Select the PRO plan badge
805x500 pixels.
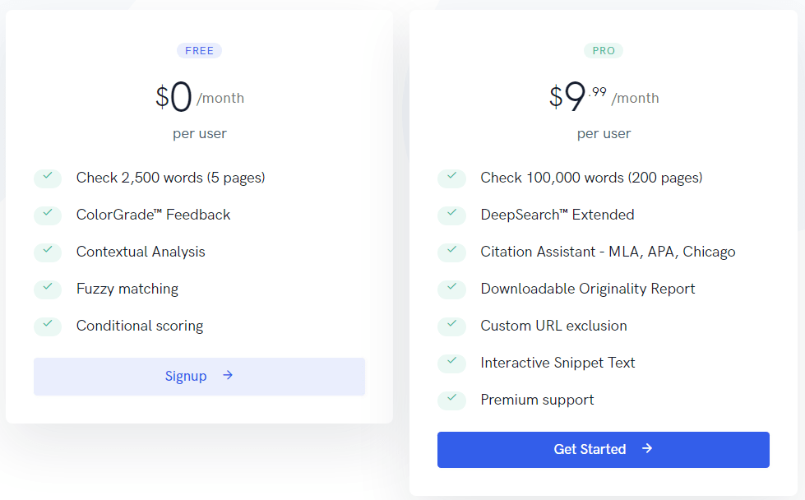(604, 50)
